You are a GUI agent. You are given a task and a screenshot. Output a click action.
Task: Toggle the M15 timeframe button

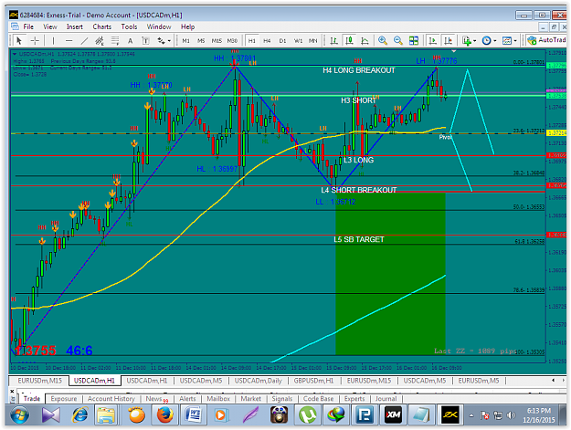click(x=217, y=41)
